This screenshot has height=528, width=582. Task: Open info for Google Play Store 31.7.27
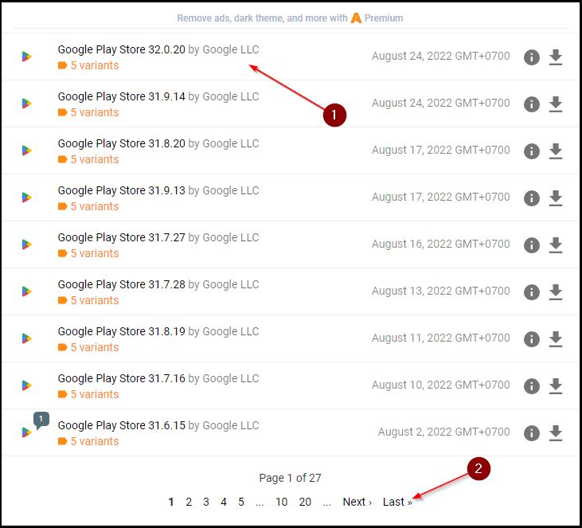tap(532, 245)
